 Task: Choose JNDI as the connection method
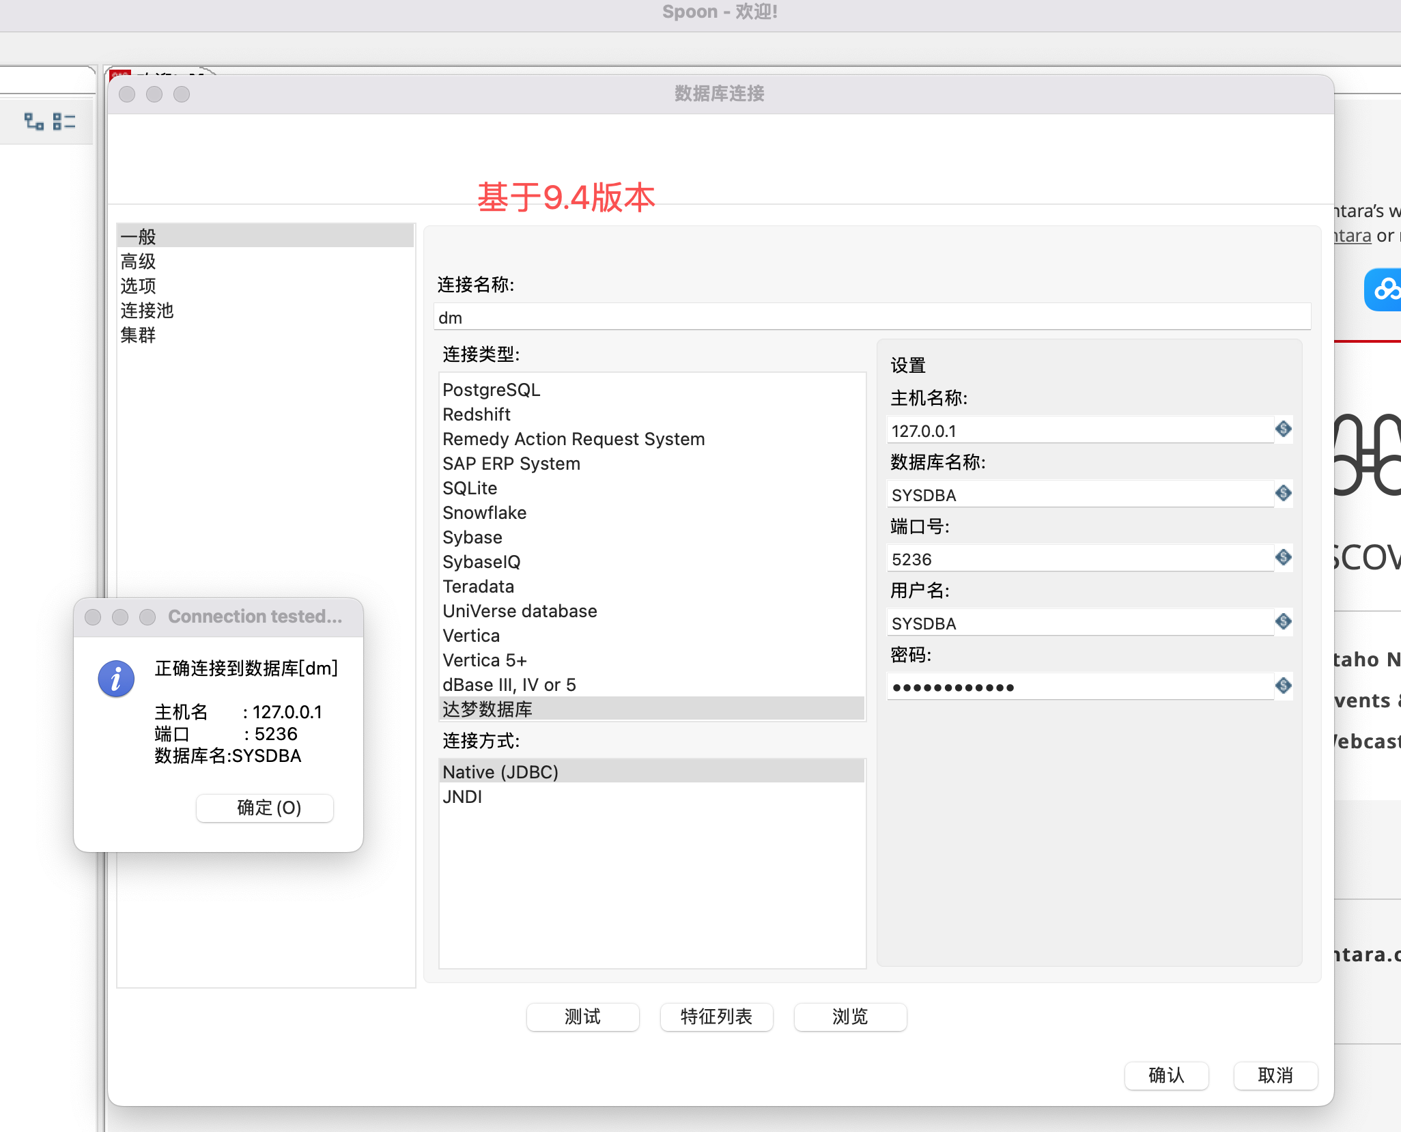click(x=462, y=797)
